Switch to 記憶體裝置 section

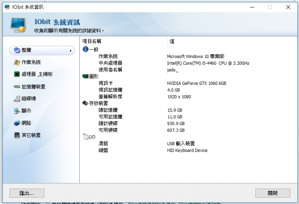click(29, 87)
